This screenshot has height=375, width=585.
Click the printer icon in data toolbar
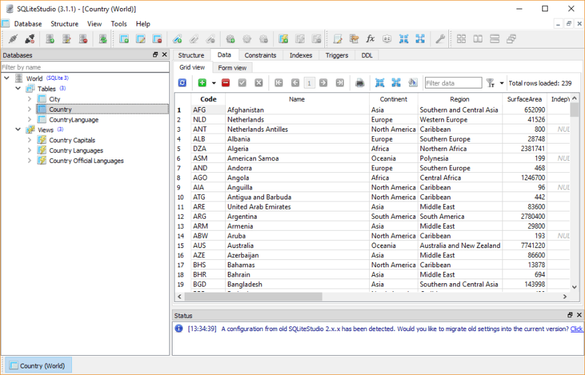(360, 83)
